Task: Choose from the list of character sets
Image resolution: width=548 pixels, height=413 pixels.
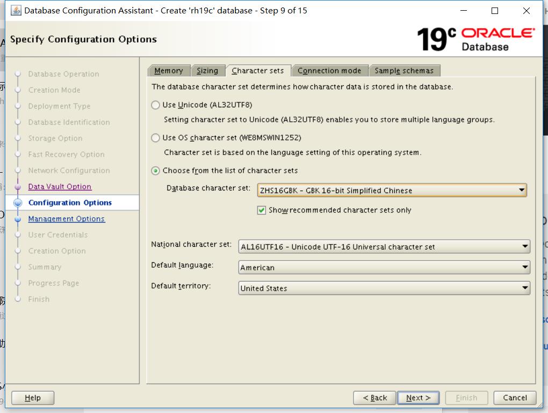Action: click(156, 169)
